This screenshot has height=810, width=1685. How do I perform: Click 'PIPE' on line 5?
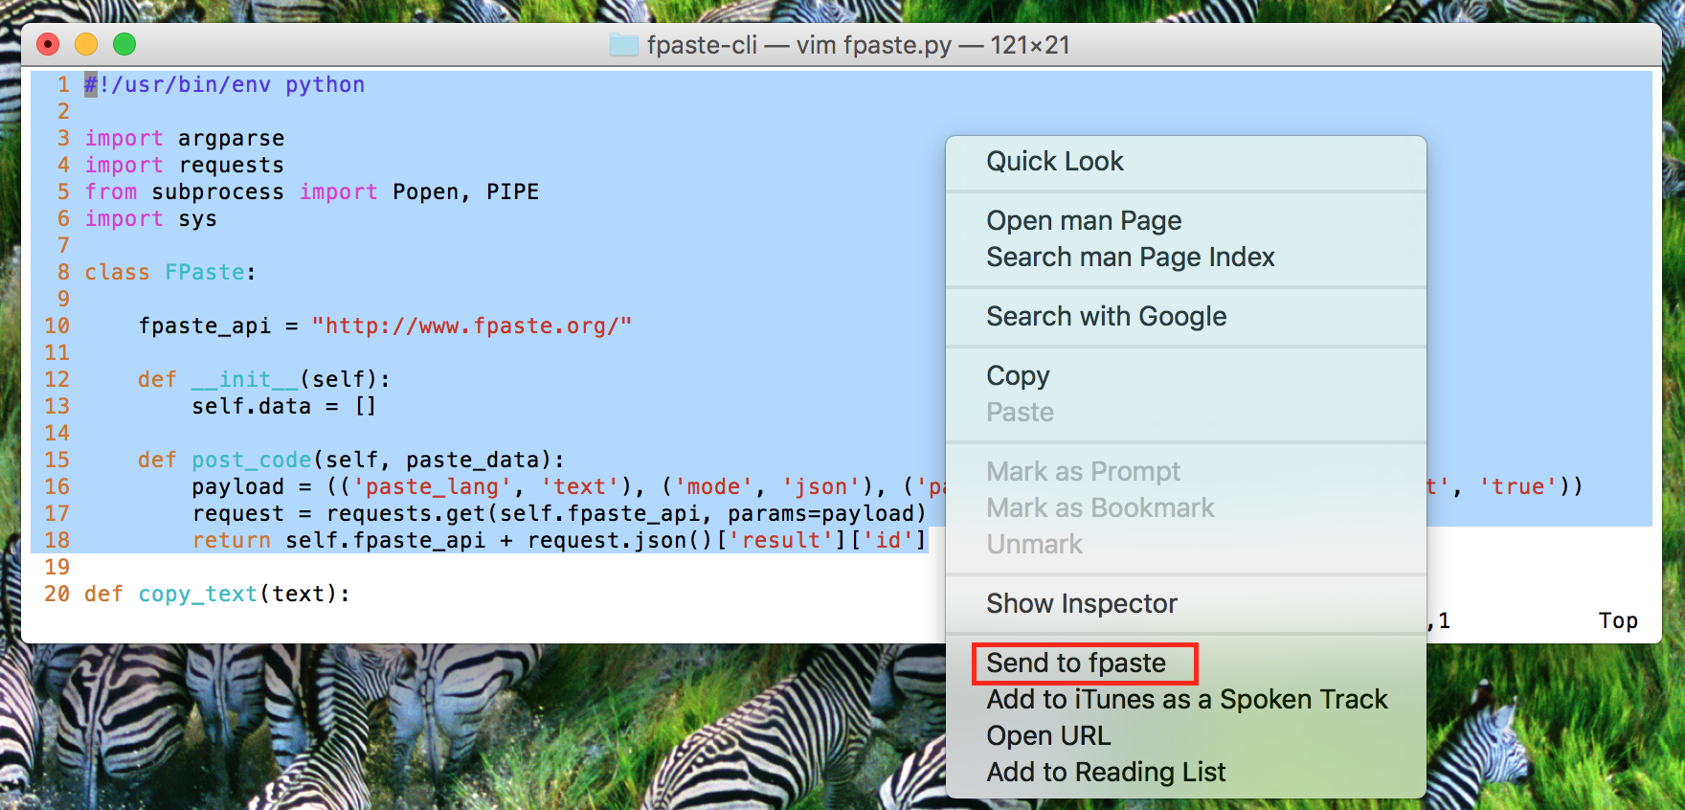[513, 192]
